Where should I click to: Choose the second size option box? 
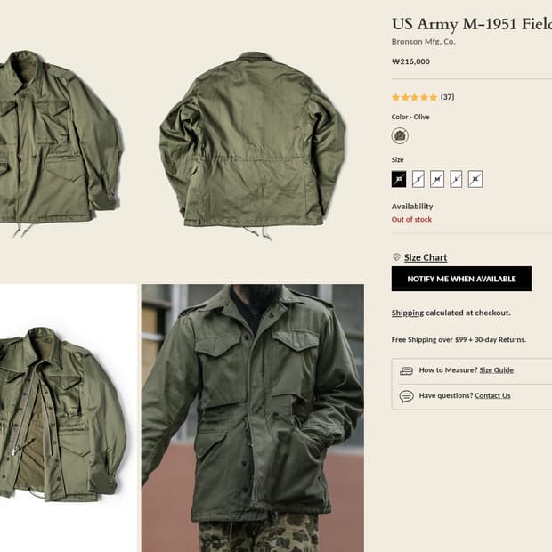418,179
